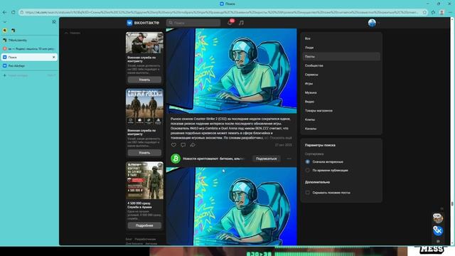Open site info icon in address bar
This screenshot has width=455, height=256.
tap(22, 12)
